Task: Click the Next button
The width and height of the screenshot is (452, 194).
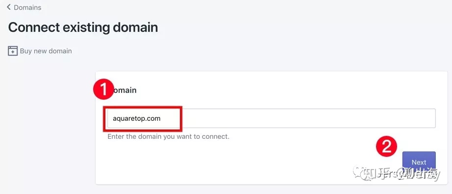Action: [x=419, y=162]
